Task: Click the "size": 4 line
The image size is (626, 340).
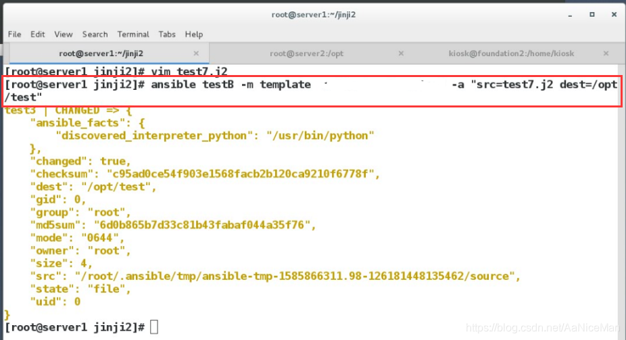Action: (61, 264)
